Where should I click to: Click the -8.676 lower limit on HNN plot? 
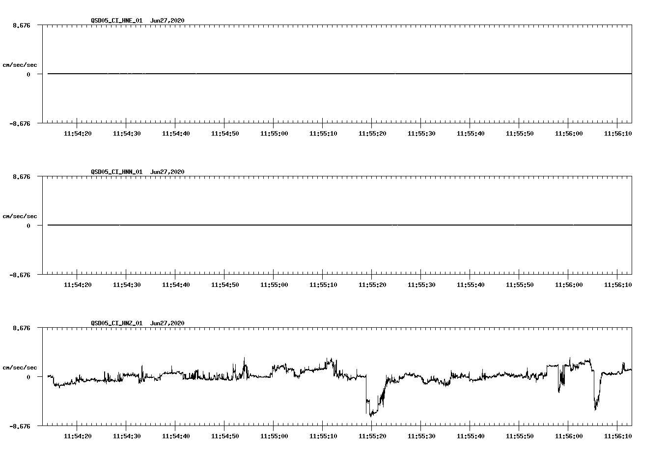(x=20, y=275)
